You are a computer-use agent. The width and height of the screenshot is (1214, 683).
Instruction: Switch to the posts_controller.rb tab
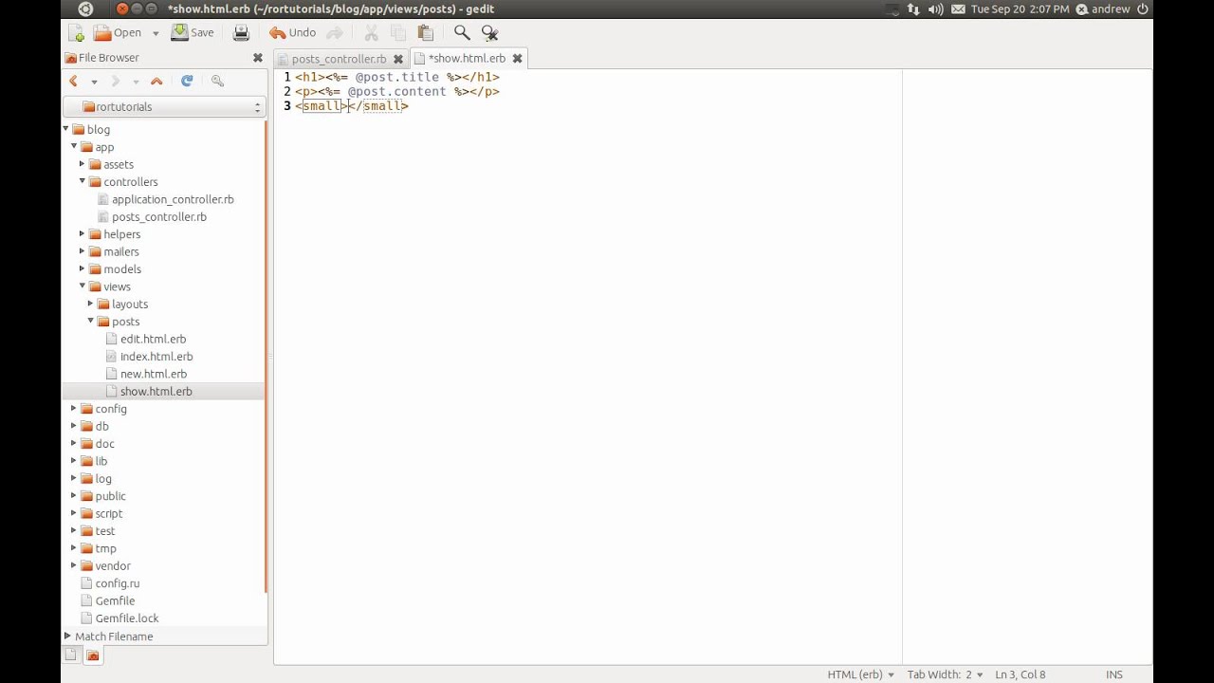pyautogui.click(x=339, y=59)
